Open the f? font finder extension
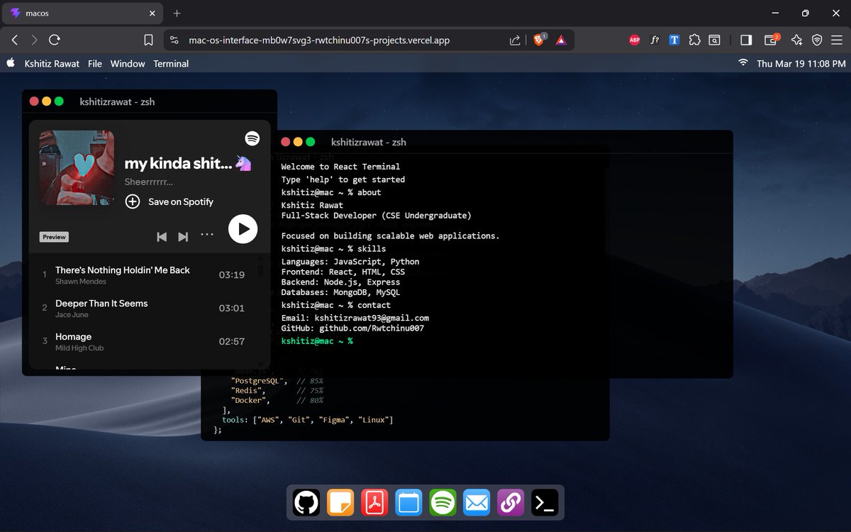Screen dimensions: 851x532 pos(655,40)
